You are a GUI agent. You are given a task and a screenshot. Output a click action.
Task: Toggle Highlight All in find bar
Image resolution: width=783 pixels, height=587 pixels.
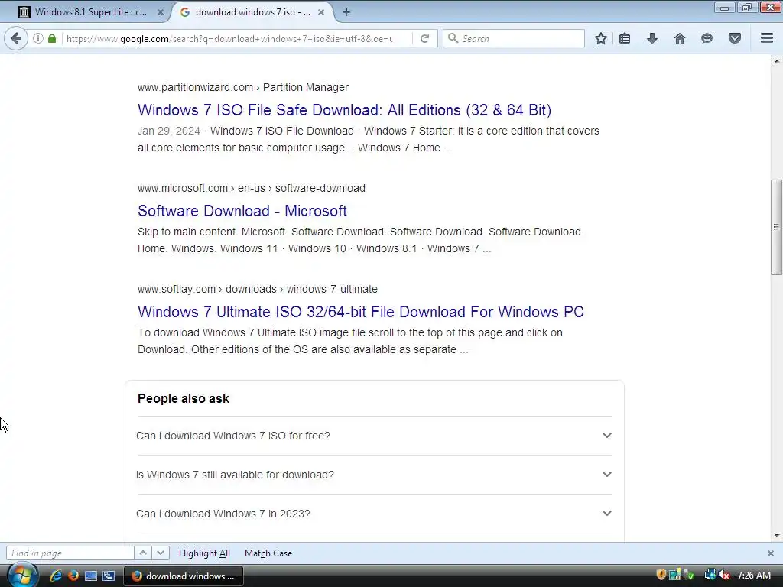click(x=204, y=553)
